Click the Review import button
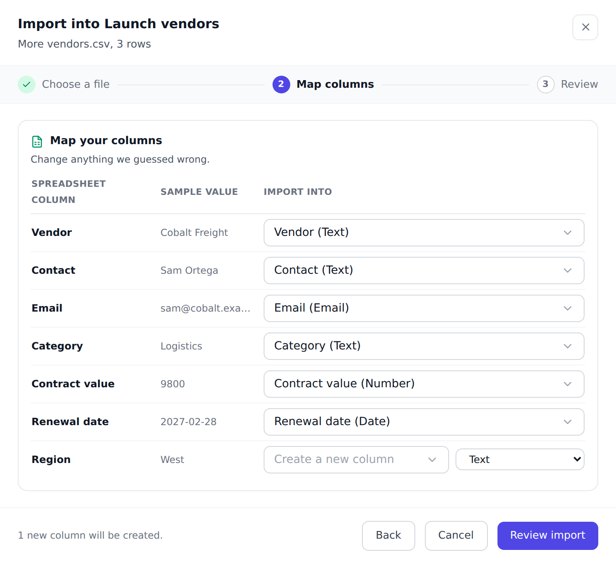This screenshot has width=616, height=562. 548,535
